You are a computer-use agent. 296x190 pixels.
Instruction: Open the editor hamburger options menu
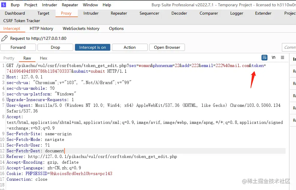(282, 57)
